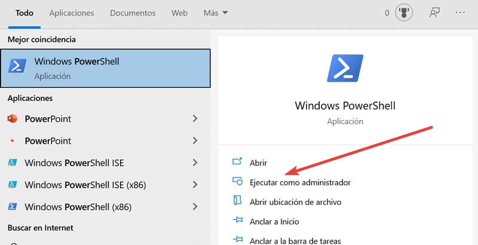
Task: Click the Aplicaciones section heading
Action: coord(30,98)
